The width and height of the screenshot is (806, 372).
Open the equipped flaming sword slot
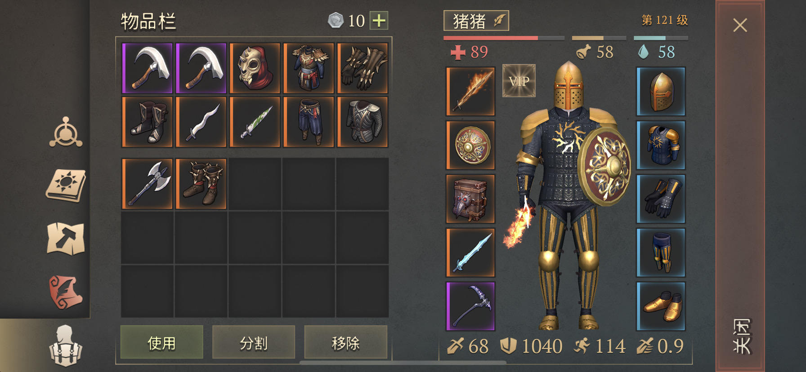(470, 91)
